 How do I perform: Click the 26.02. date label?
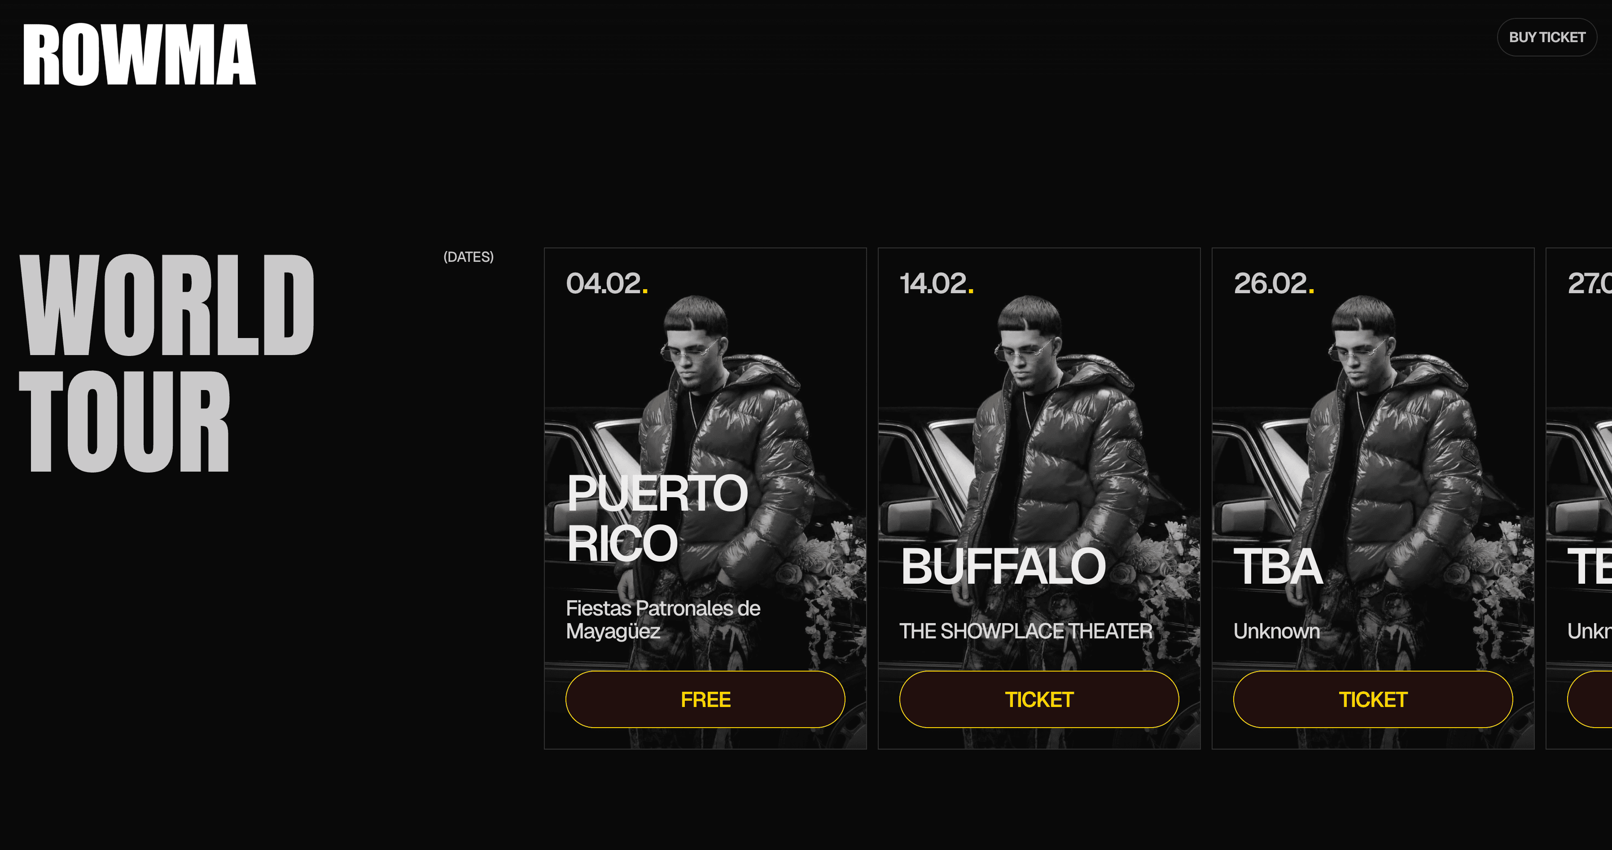pyautogui.click(x=1274, y=283)
